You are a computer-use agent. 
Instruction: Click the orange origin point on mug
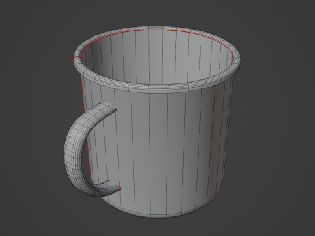[157, 178]
